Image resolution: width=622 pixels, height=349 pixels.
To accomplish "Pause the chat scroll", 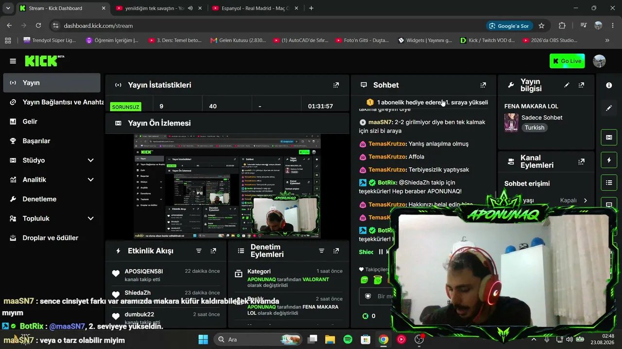I will (x=381, y=252).
